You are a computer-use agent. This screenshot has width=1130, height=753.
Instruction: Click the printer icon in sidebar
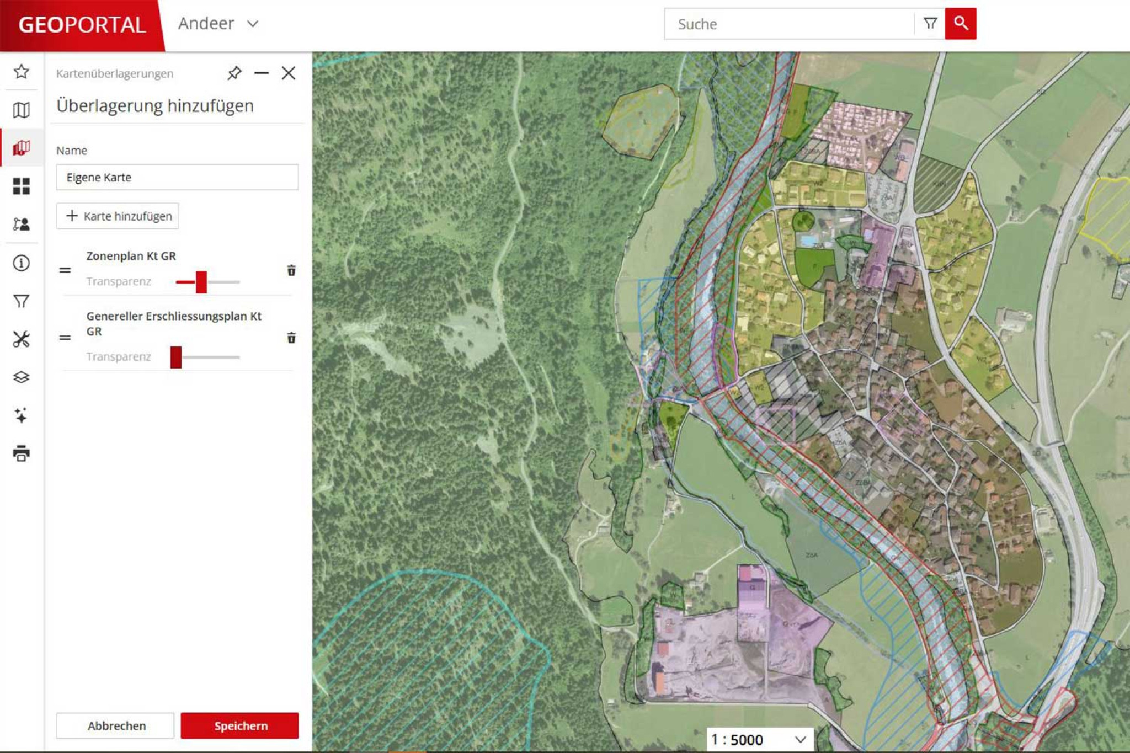[x=22, y=453]
